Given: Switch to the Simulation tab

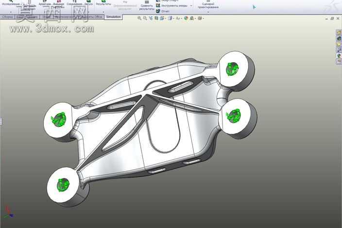Looking at the screenshot, I should pyautogui.click(x=113, y=17).
